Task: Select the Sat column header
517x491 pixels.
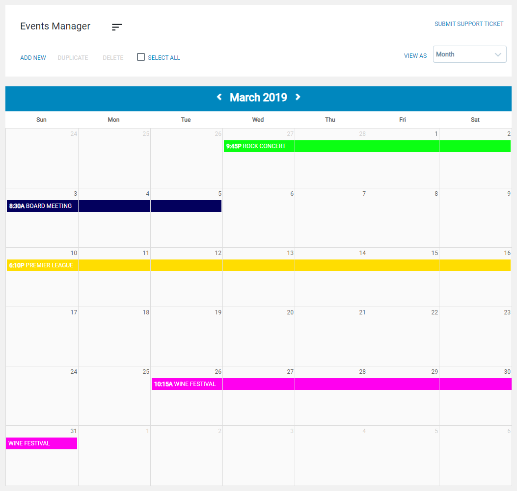Action: pyautogui.click(x=475, y=120)
